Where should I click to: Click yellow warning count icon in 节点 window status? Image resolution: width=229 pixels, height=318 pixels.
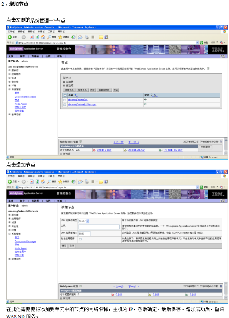[x=125, y=150]
